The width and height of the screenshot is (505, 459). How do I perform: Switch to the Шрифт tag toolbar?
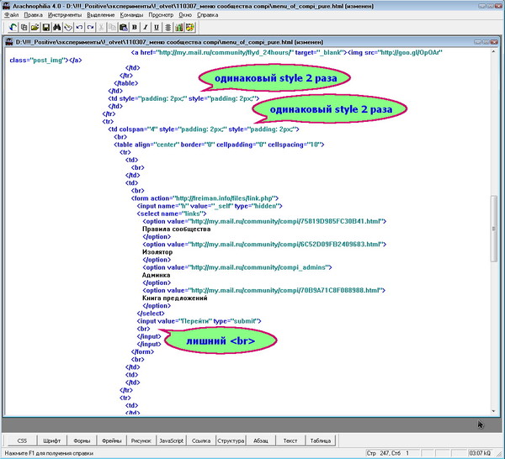pyautogui.click(x=52, y=441)
